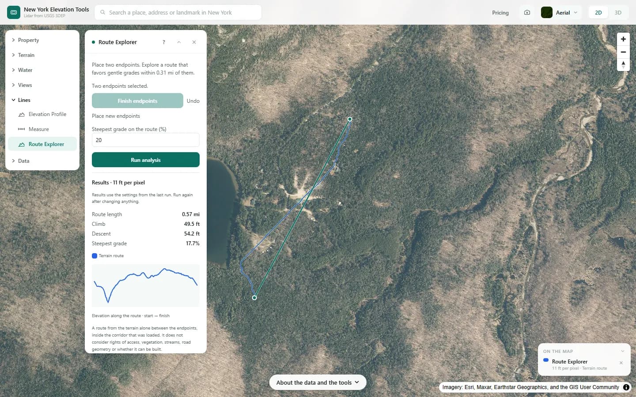Click the Descent value 54.2 ft
The width and height of the screenshot is (636, 397).
[192, 234]
